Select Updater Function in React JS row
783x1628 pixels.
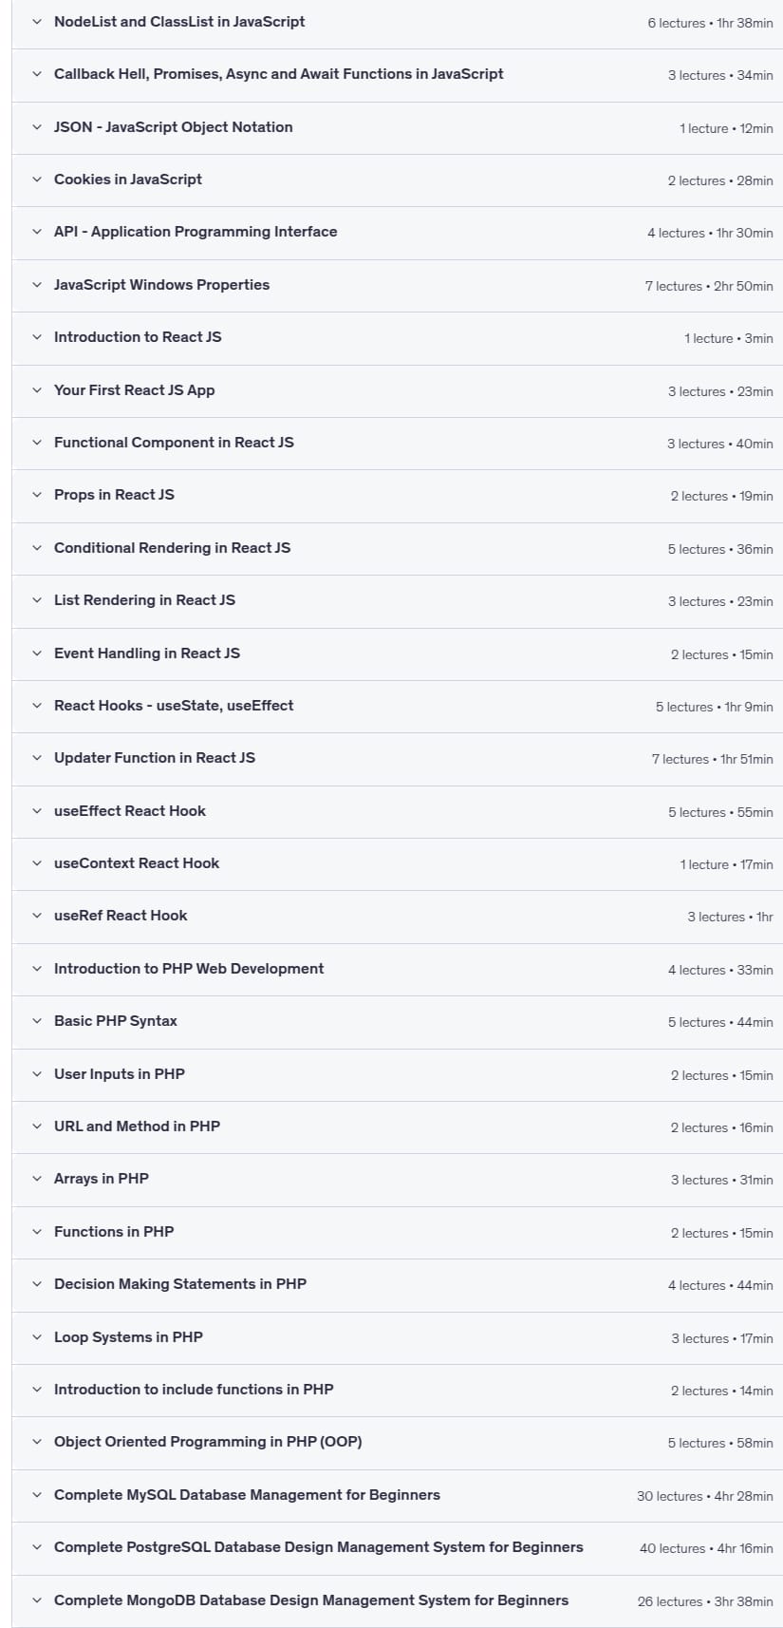pos(397,759)
